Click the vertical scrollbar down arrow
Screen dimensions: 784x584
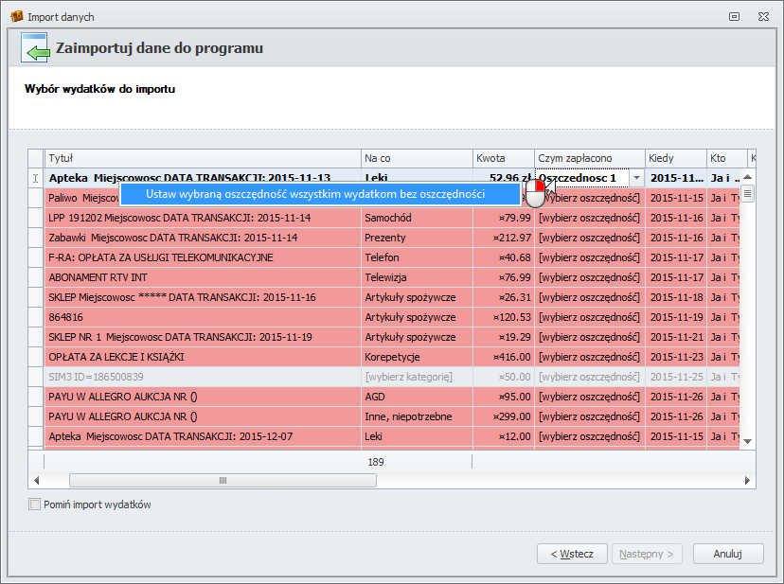click(x=747, y=441)
